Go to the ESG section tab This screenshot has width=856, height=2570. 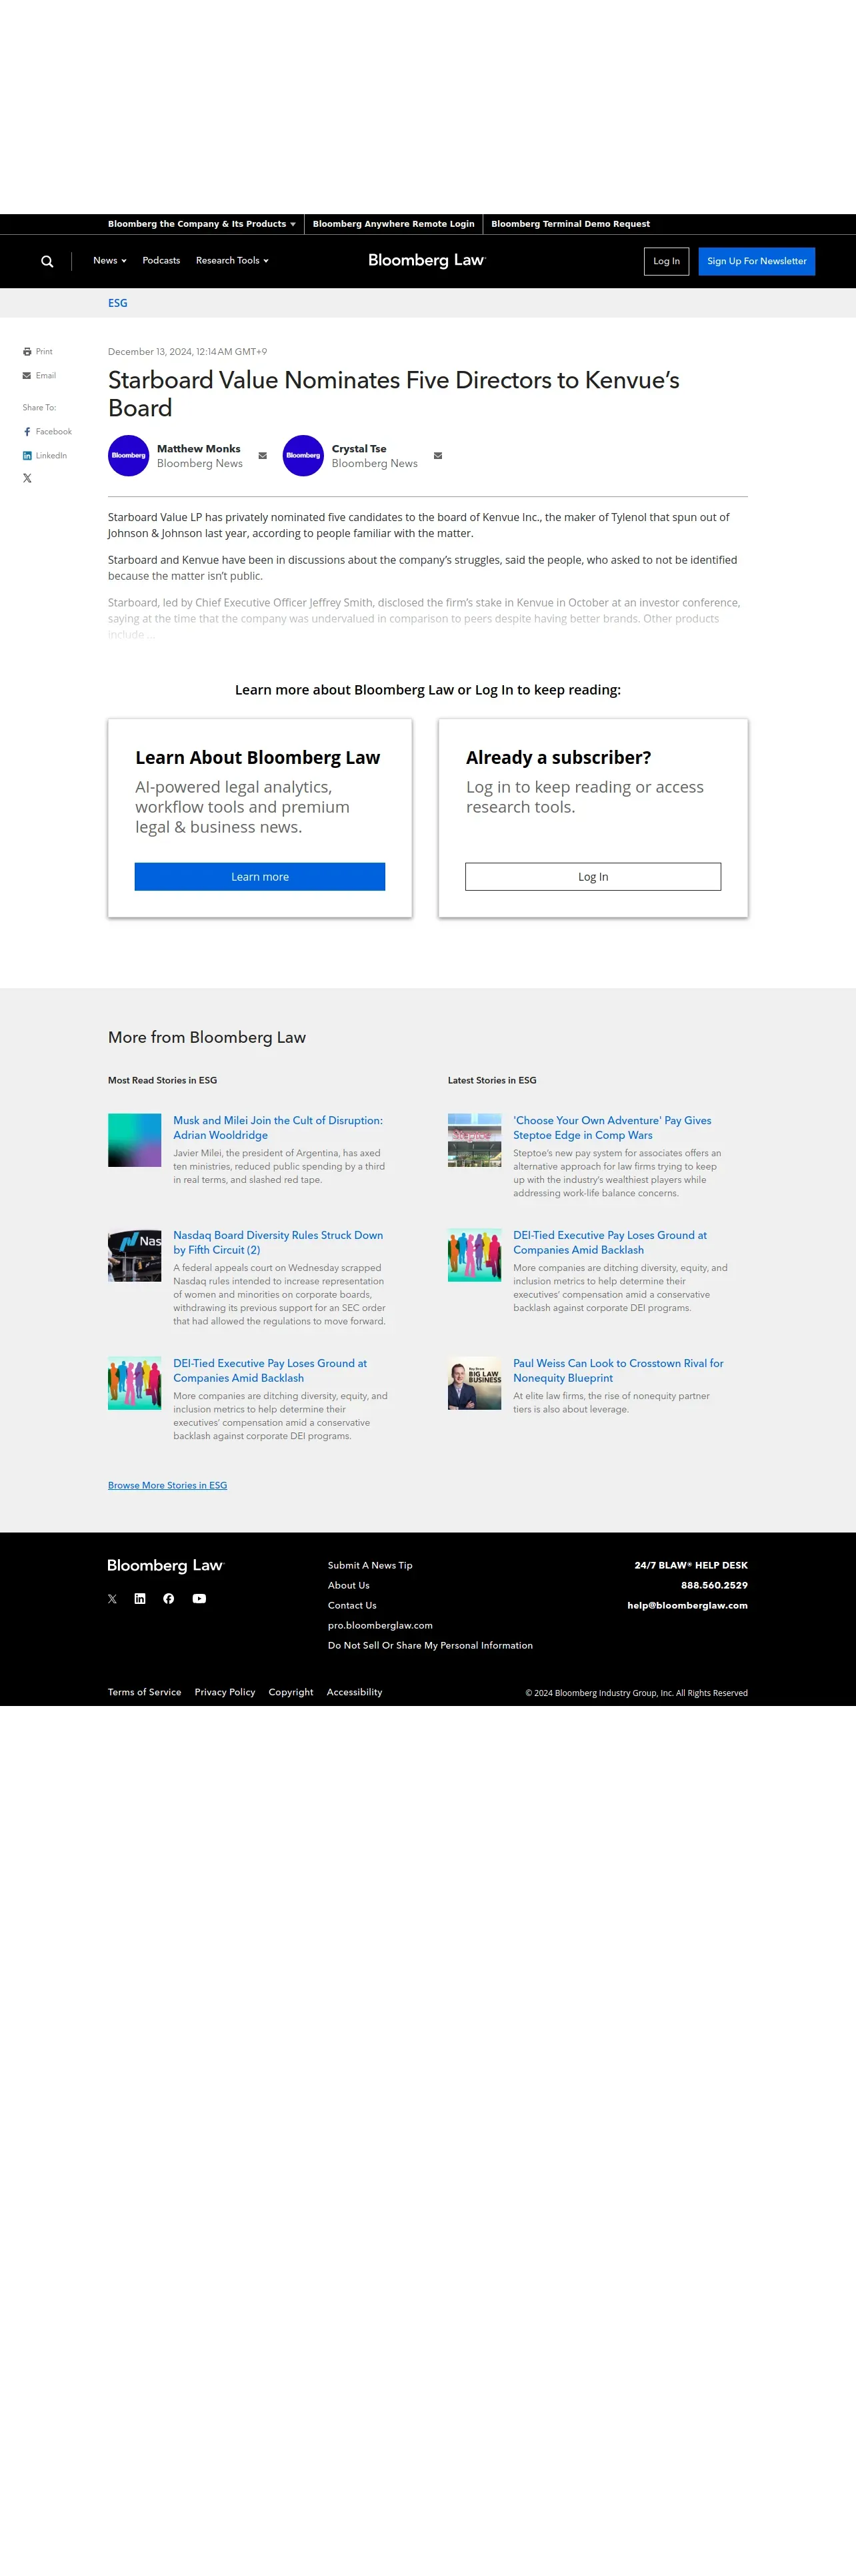117,304
